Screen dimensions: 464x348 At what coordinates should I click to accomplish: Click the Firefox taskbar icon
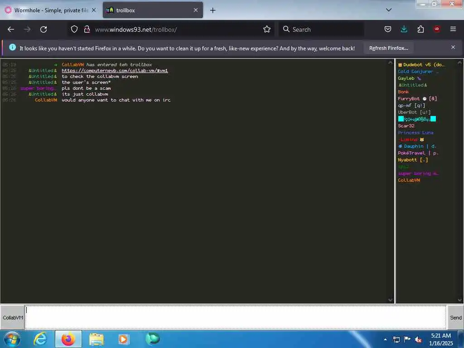pos(68,339)
